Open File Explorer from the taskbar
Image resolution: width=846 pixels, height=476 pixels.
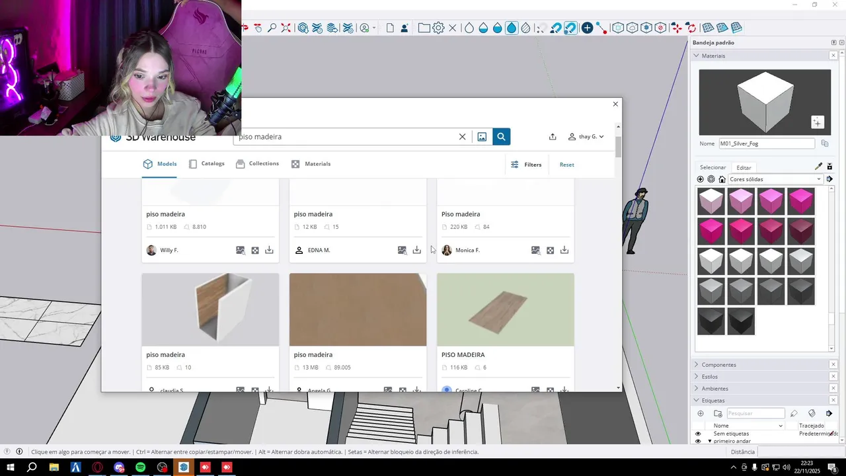(54, 467)
